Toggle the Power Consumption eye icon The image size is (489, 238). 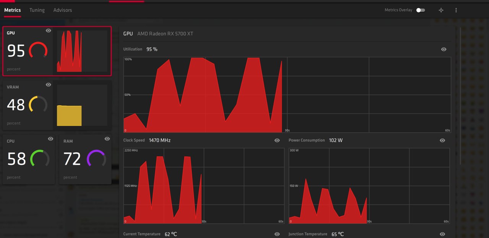point(442,140)
